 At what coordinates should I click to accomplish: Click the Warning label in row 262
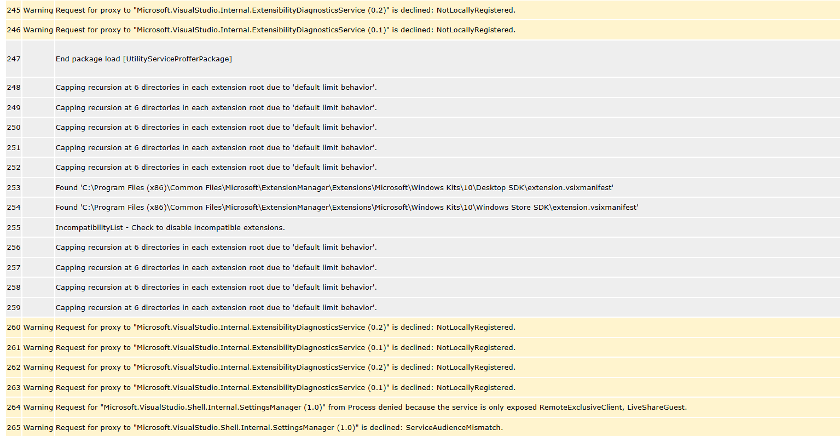coord(38,368)
